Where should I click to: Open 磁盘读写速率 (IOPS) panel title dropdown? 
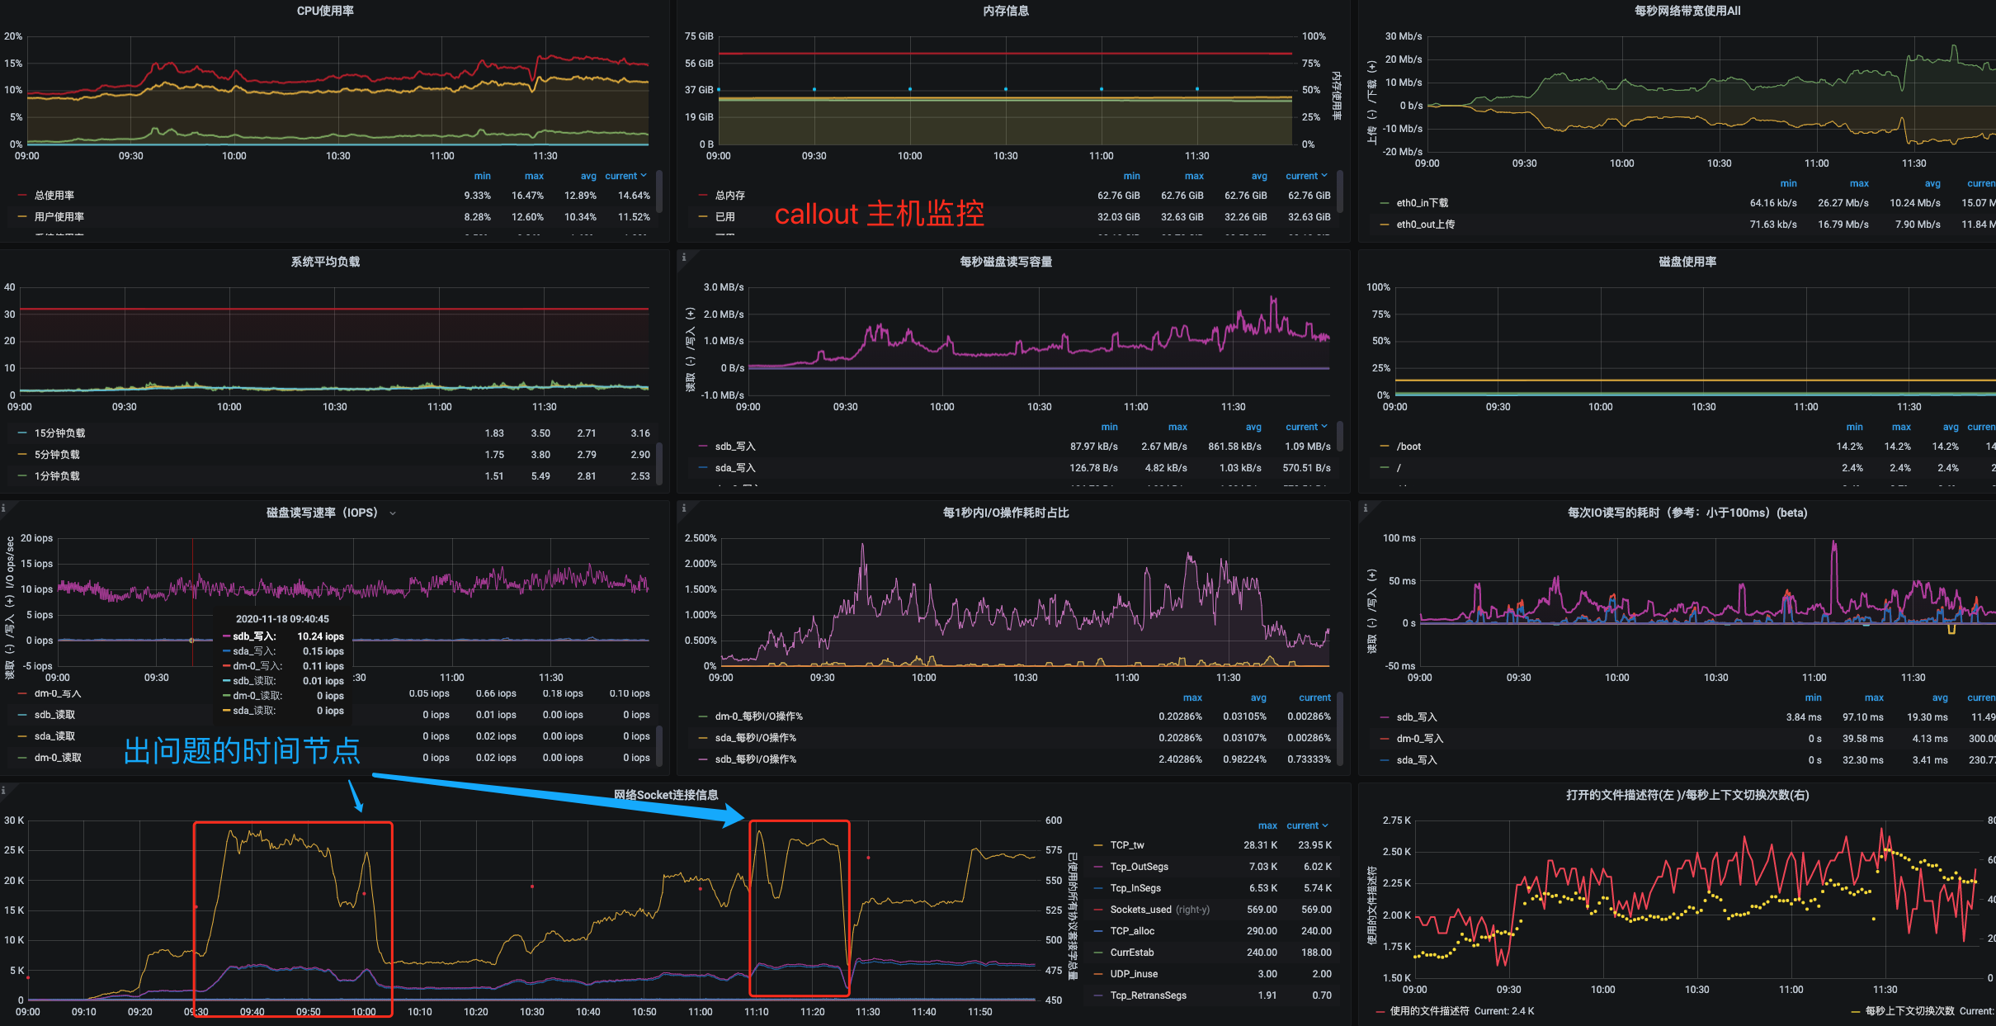[393, 513]
